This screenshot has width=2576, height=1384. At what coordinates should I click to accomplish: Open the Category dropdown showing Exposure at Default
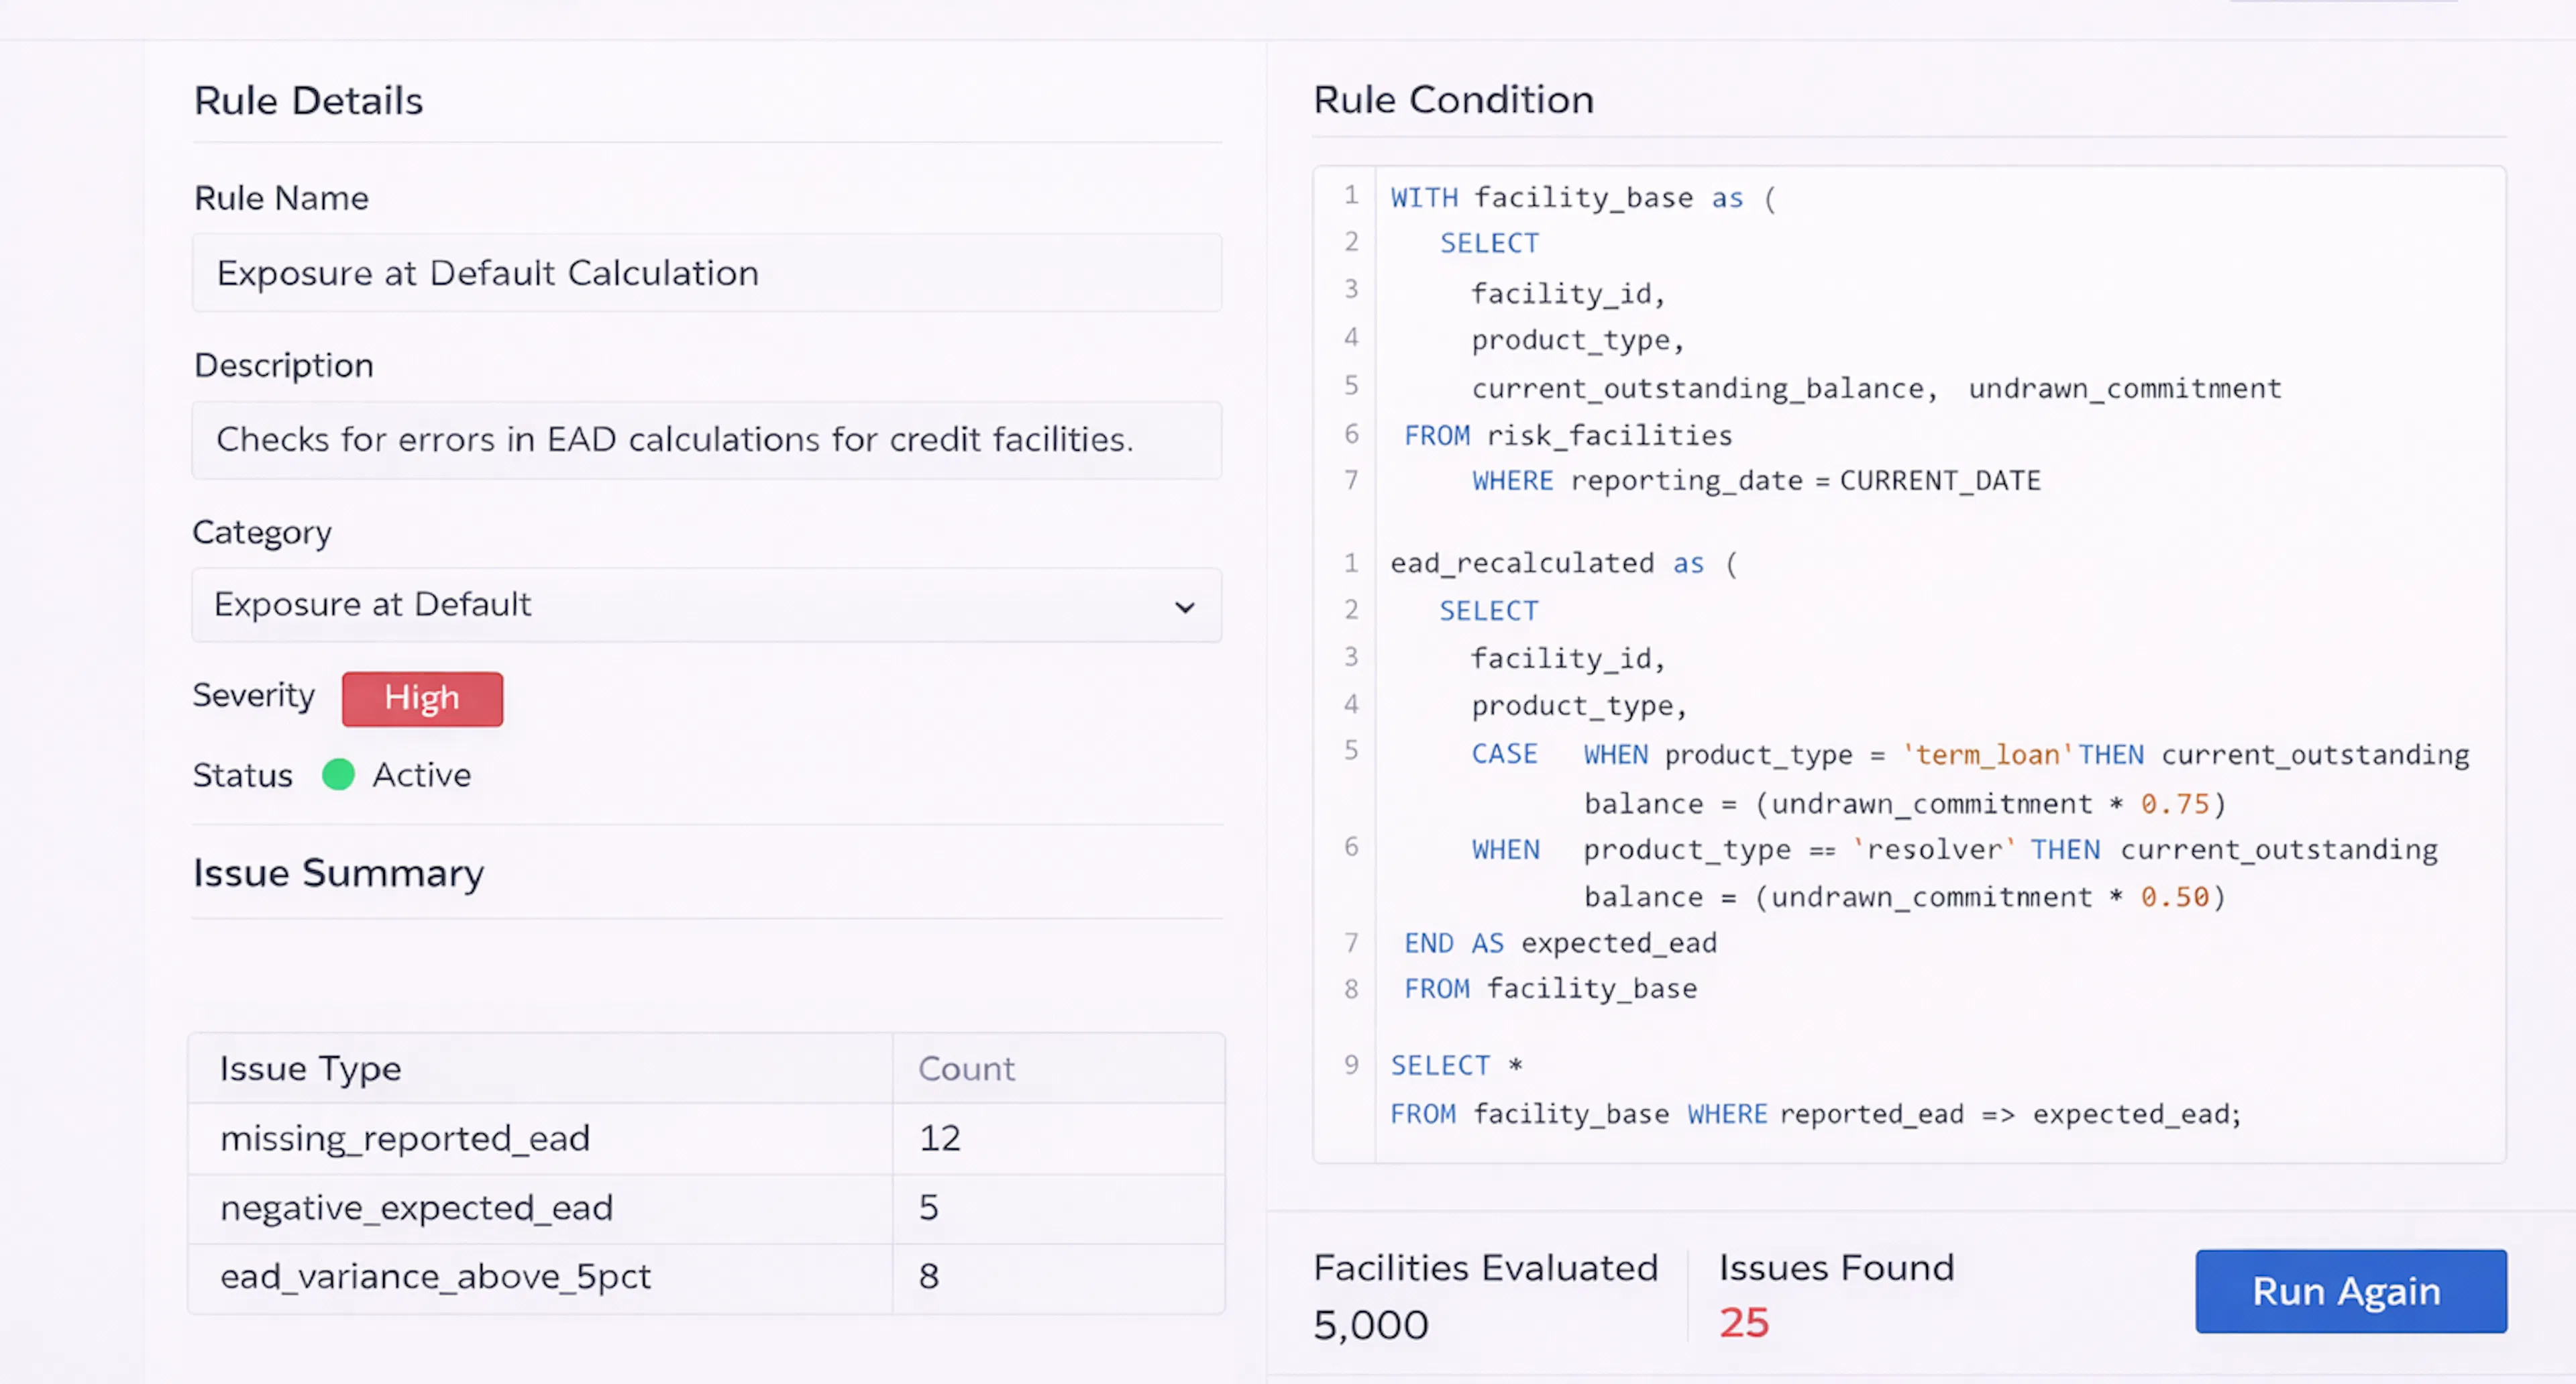[x=706, y=605]
